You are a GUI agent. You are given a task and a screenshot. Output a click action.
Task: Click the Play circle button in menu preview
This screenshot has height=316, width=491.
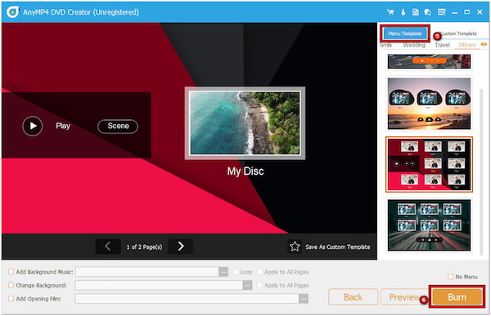click(33, 126)
